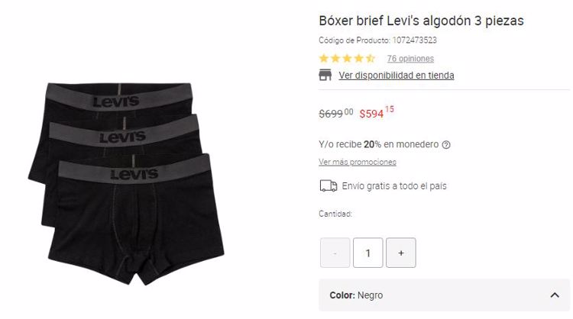Toggle the Color: Negro panel header
573x319 pixels.
pos(444,295)
